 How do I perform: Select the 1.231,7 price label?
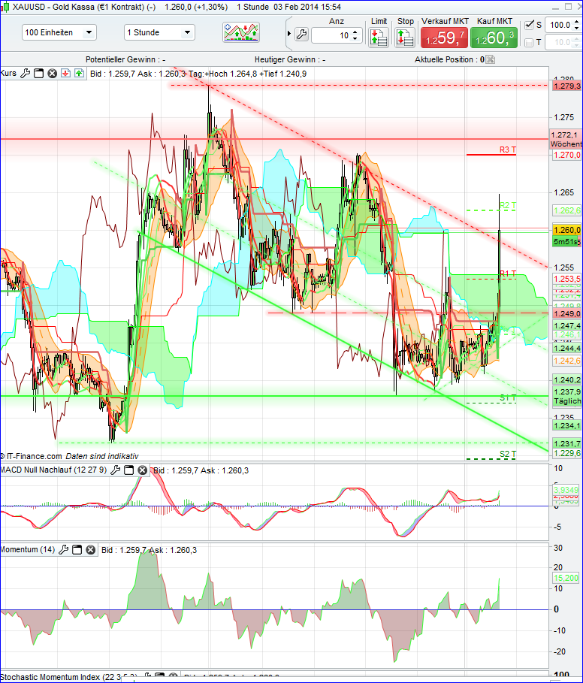566,443
